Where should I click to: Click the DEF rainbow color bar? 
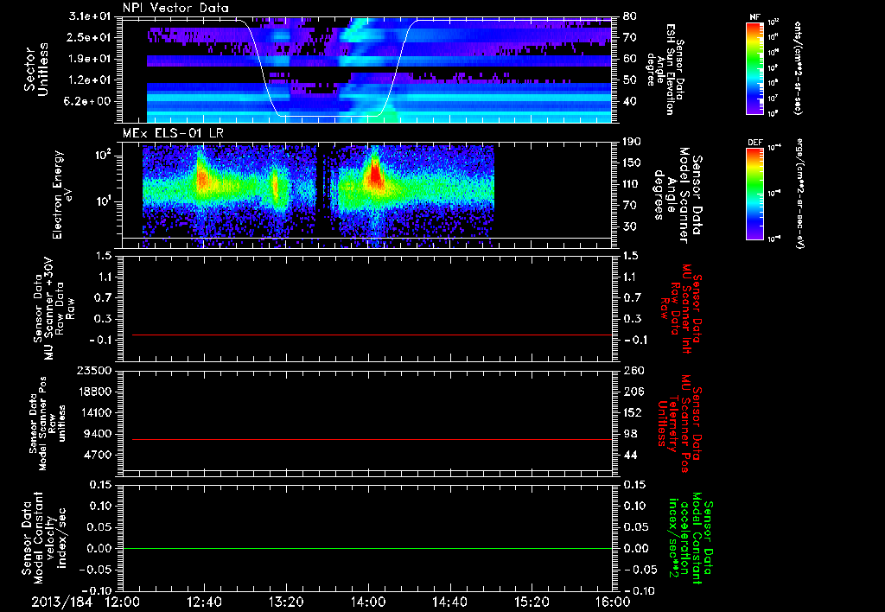tap(754, 194)
